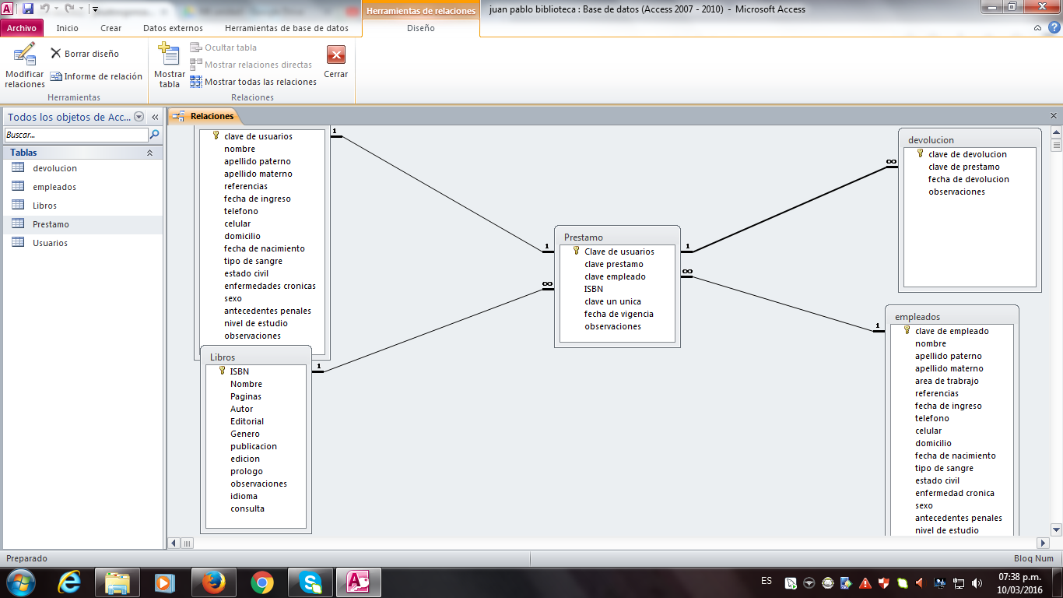1063x598 pixels.
Task: Click the Modificar relaciones ribbon icon
Action: (25, 65)
